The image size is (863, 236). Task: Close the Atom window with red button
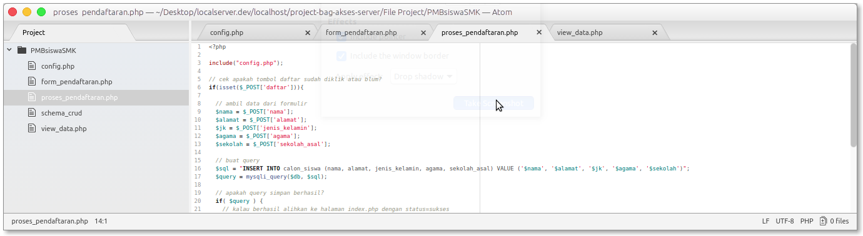(x=12, y=12)
